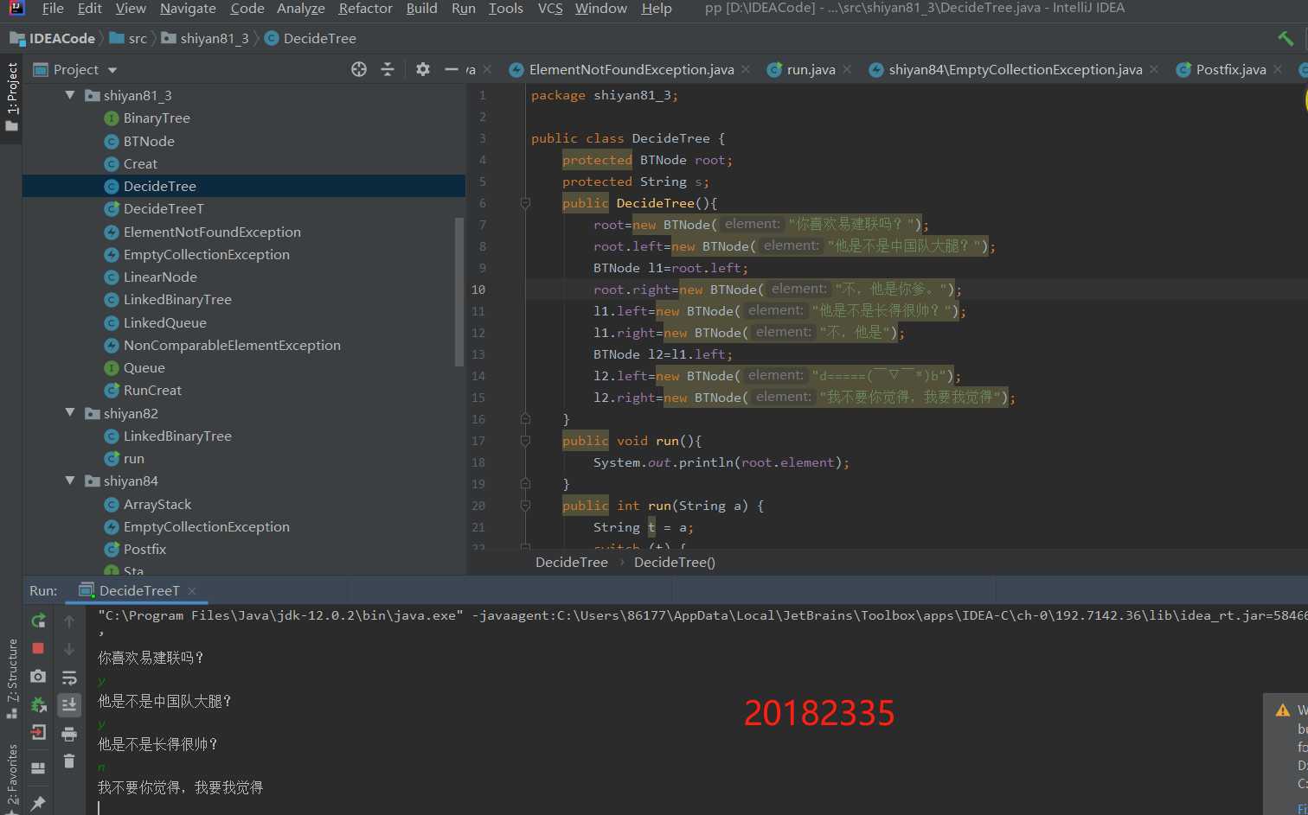1308x815 pixels.
Task: Open the 2: Favorites tool window
Action: click(x=11, y=778)
